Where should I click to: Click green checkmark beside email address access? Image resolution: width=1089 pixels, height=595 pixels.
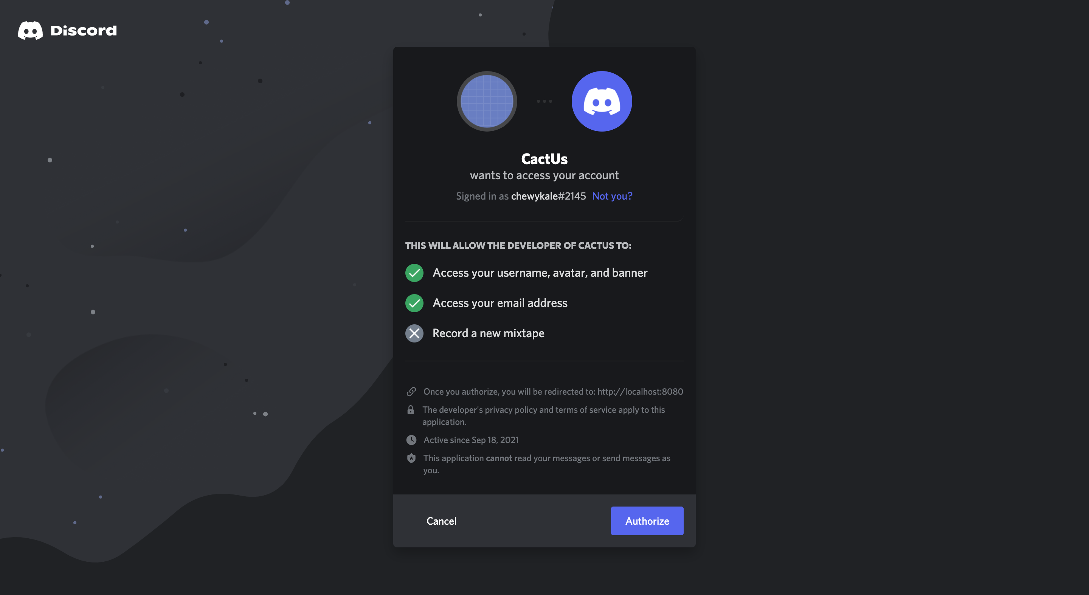414,304
